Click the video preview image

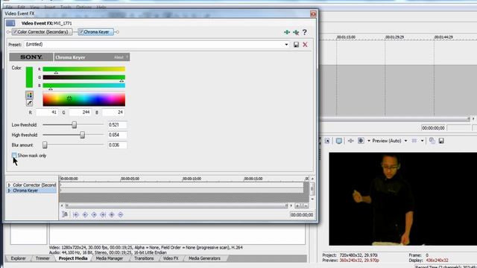pos(402,199)
